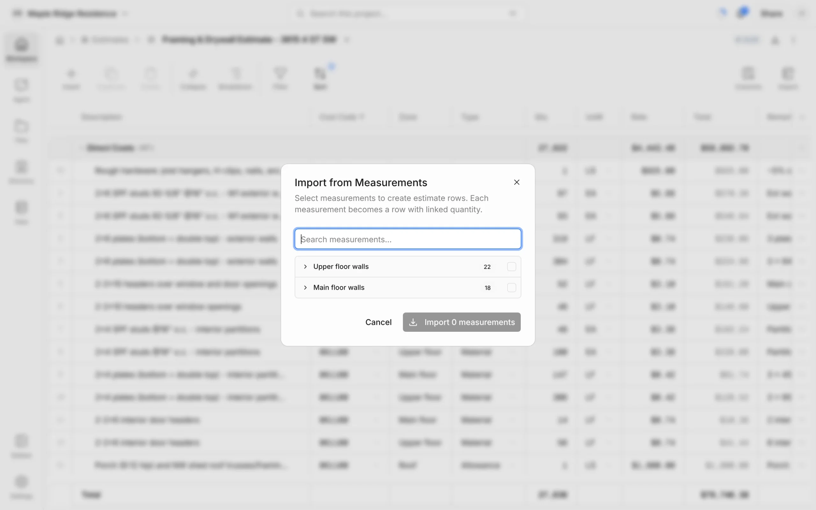Expand the Main floor walls group
The width and height of the screenshot is (816, 510).
(305, 288)
